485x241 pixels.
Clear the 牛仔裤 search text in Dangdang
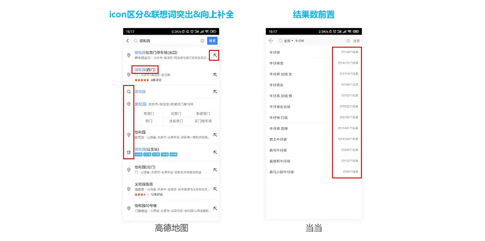tap(348, 41)
